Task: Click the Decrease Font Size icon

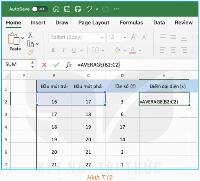Action: (x=145, y=37)
